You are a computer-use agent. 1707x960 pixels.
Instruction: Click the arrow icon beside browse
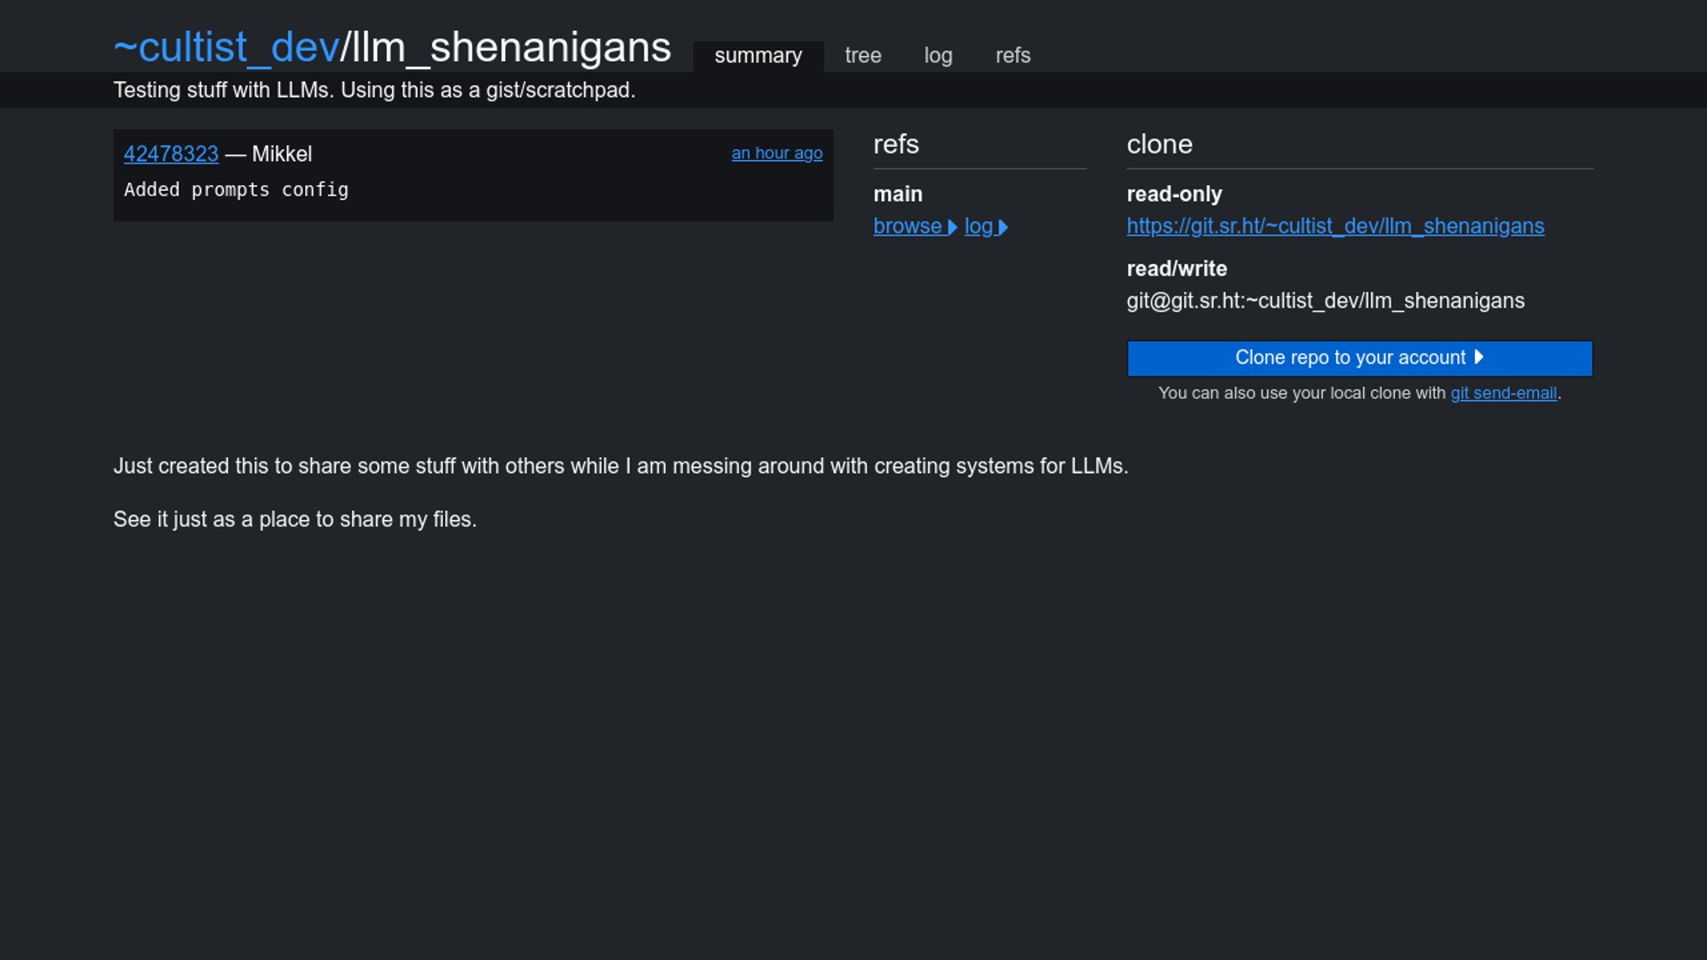coord(952,228)
